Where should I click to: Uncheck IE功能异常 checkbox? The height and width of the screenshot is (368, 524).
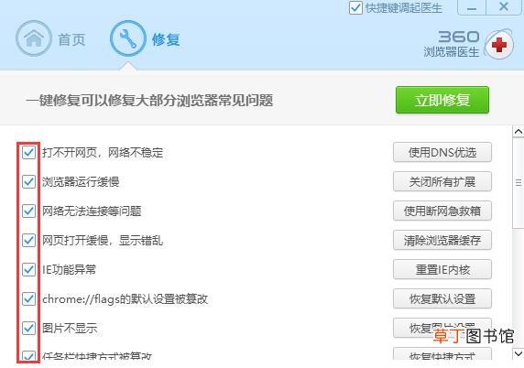[x=28, y=269]
